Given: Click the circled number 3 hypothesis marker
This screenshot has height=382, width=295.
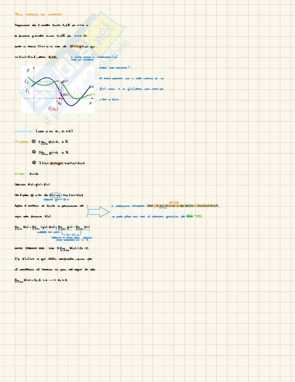Looking at the screenshot, I should point(34,162).
